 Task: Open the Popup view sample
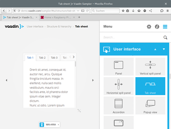[150, 106]
